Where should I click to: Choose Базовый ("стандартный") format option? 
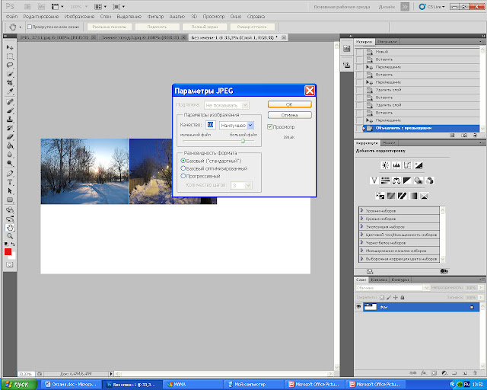[x=183, y=161]
